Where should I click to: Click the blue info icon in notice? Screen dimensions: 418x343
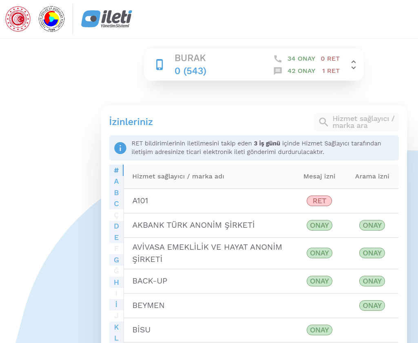click(120, 148)
